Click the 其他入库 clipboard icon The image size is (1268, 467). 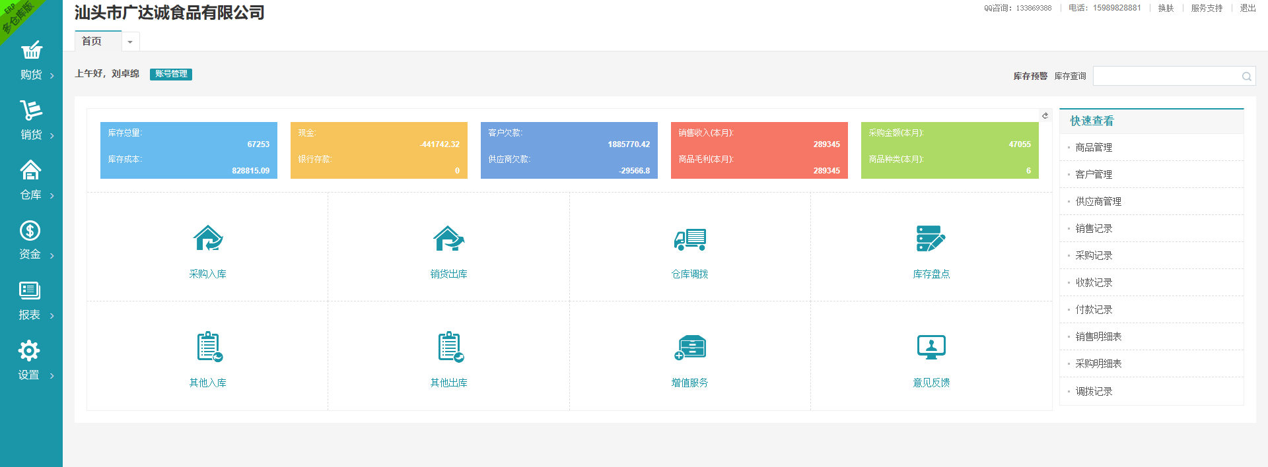pyautogui.click(x=209, y=347)
